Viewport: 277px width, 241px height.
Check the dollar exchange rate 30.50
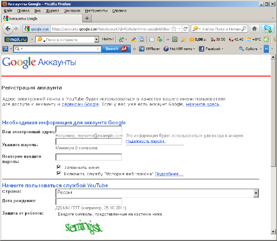pyautogui.click(x=218, y=39)
